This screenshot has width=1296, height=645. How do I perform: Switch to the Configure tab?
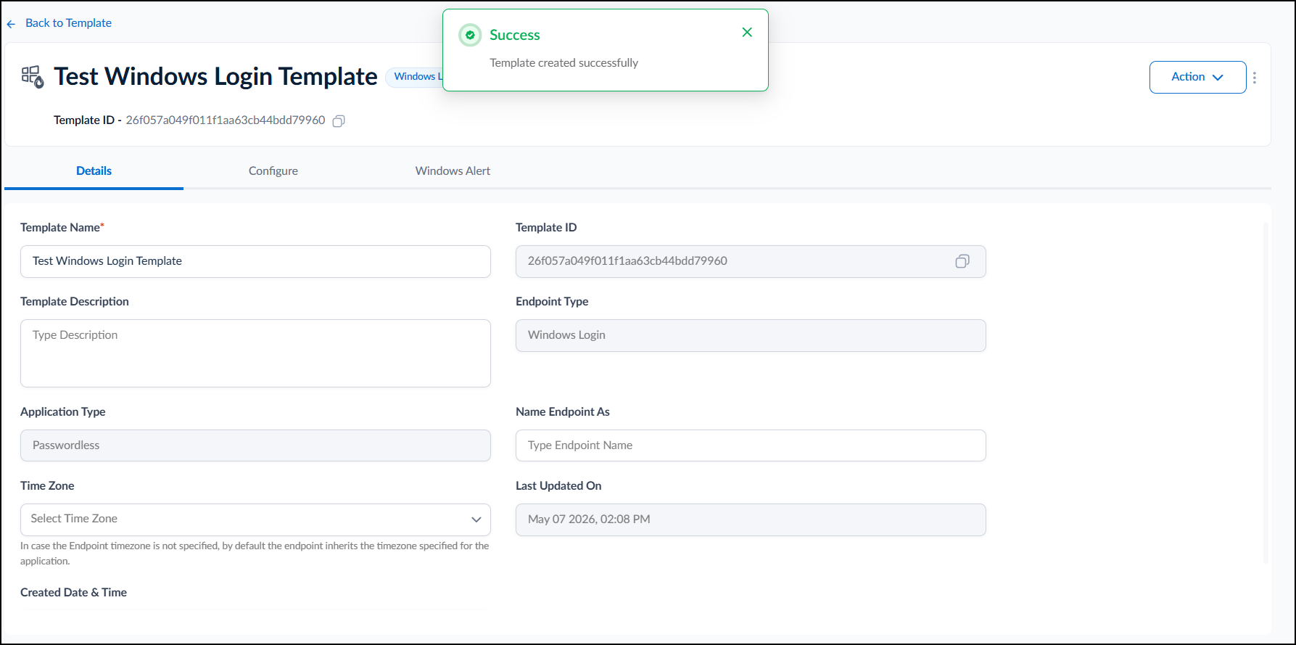[273, 171]
